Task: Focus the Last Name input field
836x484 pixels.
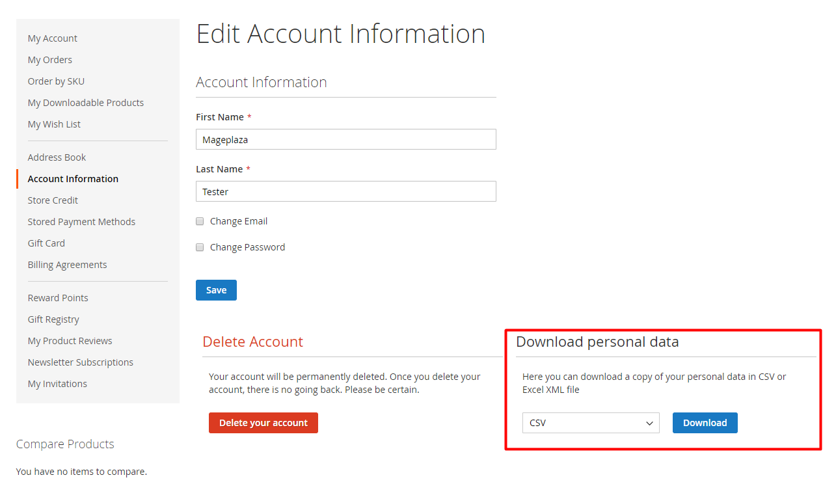Action: click(x=345, y=191)
